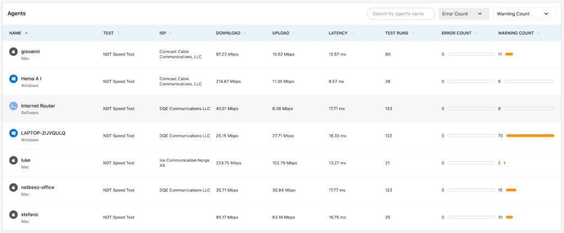This screenshot has height=233, width=564.
Task: Expand the Warning Count dropdown filter
Action: coord(524,14)
